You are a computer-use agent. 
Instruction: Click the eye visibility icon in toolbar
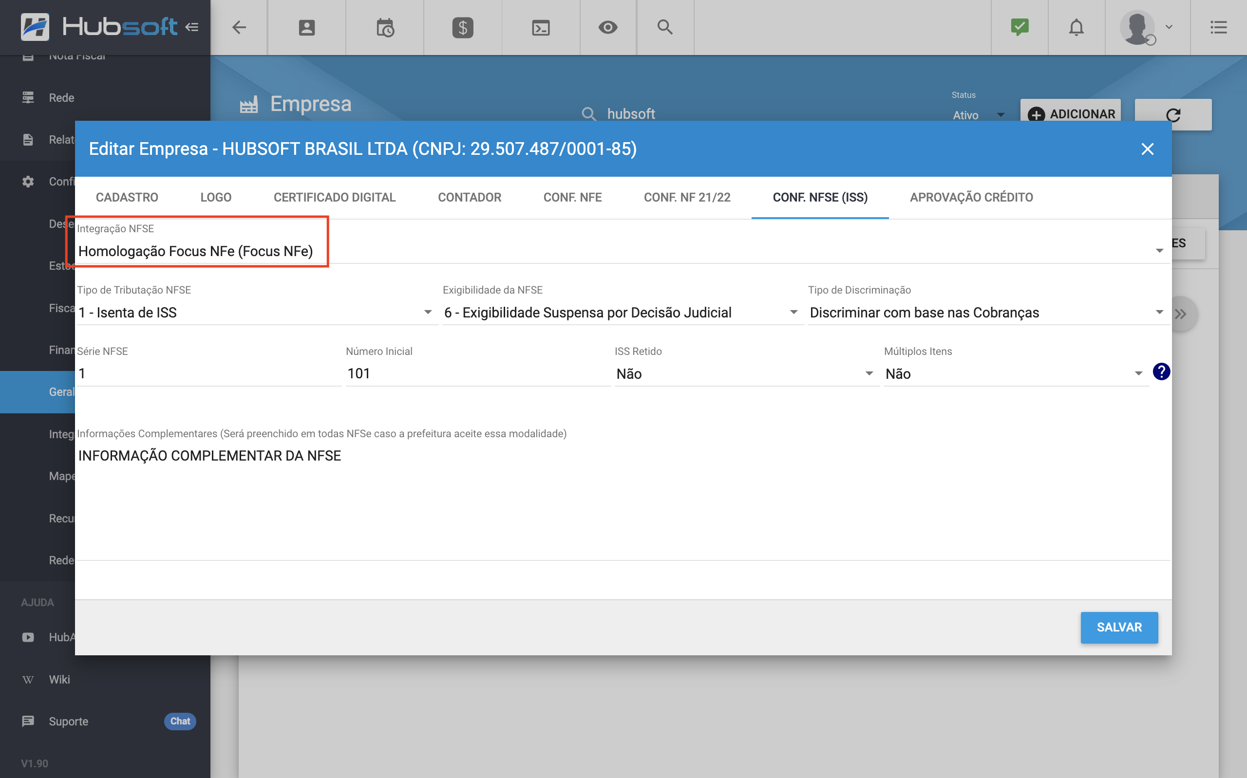[608, 27]
